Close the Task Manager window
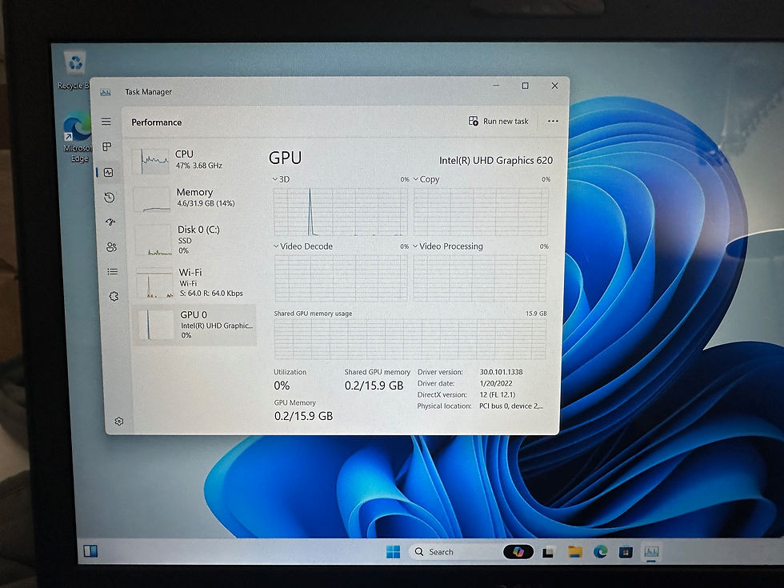Viewport: 784px width, 588px height. [x=554, y=86]
